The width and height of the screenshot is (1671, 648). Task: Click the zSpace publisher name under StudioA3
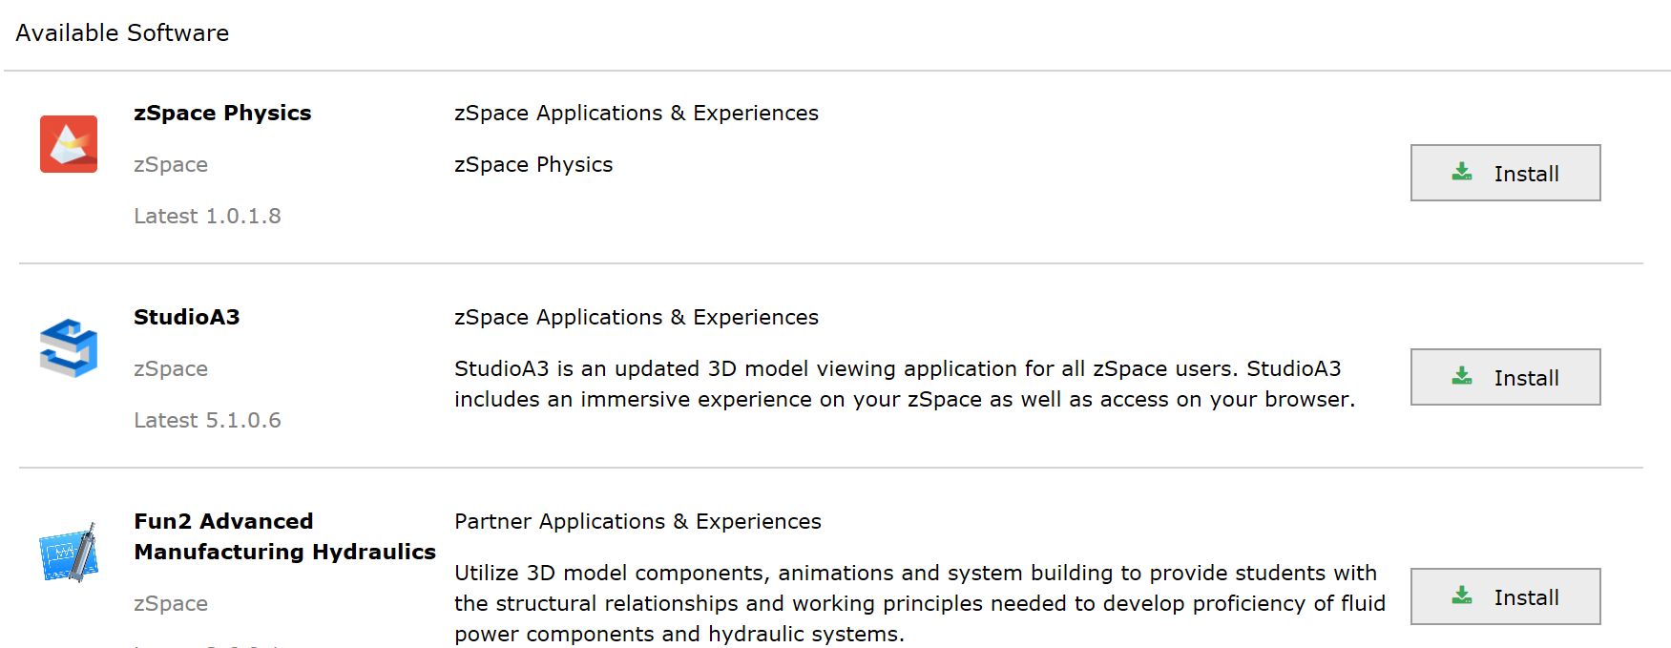click(x=170, y=368)
